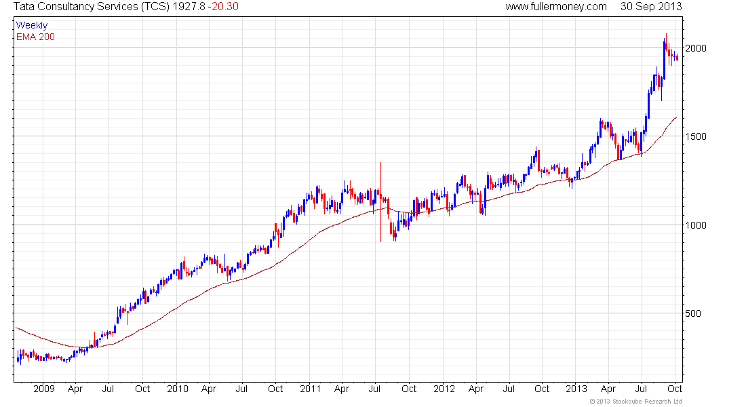Open the www.fullermoney.com link text
The image size is (746, 407).
556,7
